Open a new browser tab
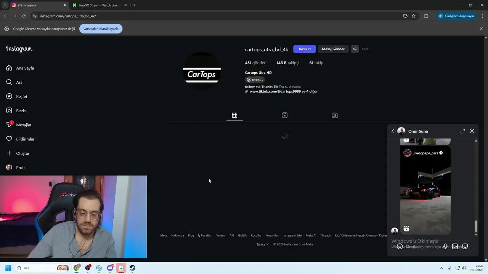The image size is (488, 274). click(x=135, y=5)
